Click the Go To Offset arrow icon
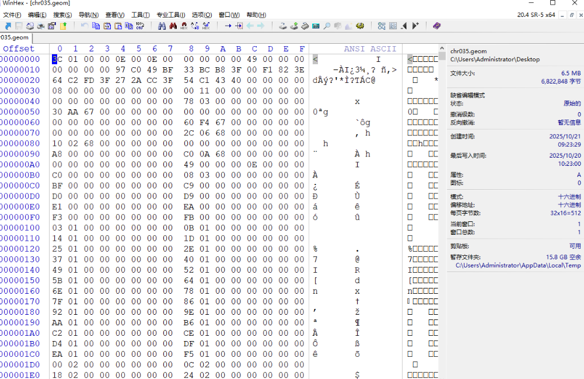The width and height of the screenshot is (584, 379). pos(228,26)
